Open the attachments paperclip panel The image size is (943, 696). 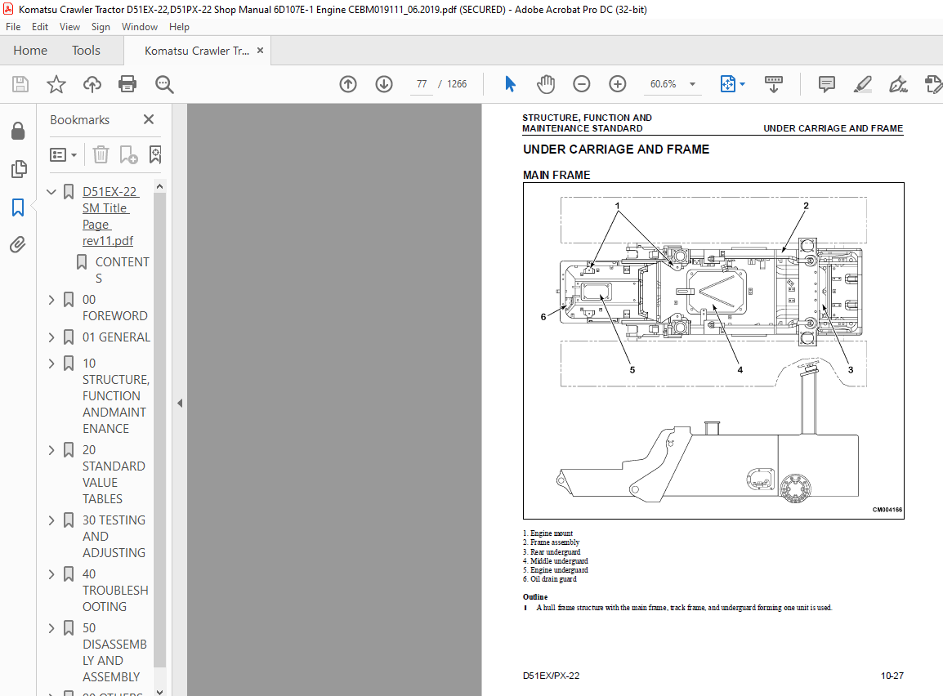18,244
